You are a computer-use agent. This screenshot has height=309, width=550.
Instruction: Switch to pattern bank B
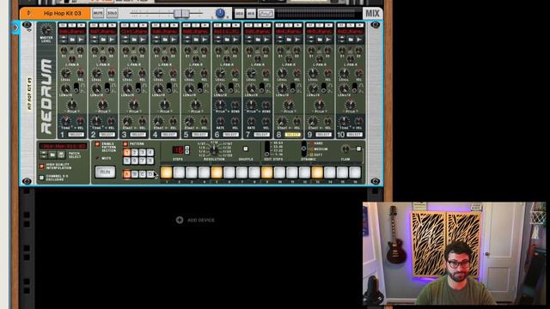135,174
